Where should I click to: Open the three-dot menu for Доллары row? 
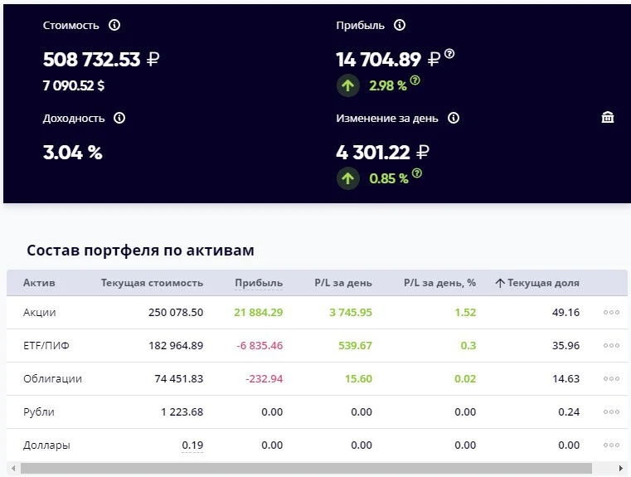(x=611, y=445)
